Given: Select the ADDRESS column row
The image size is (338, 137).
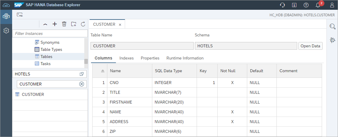Looking at the screenshot, I should coord(207,122).
